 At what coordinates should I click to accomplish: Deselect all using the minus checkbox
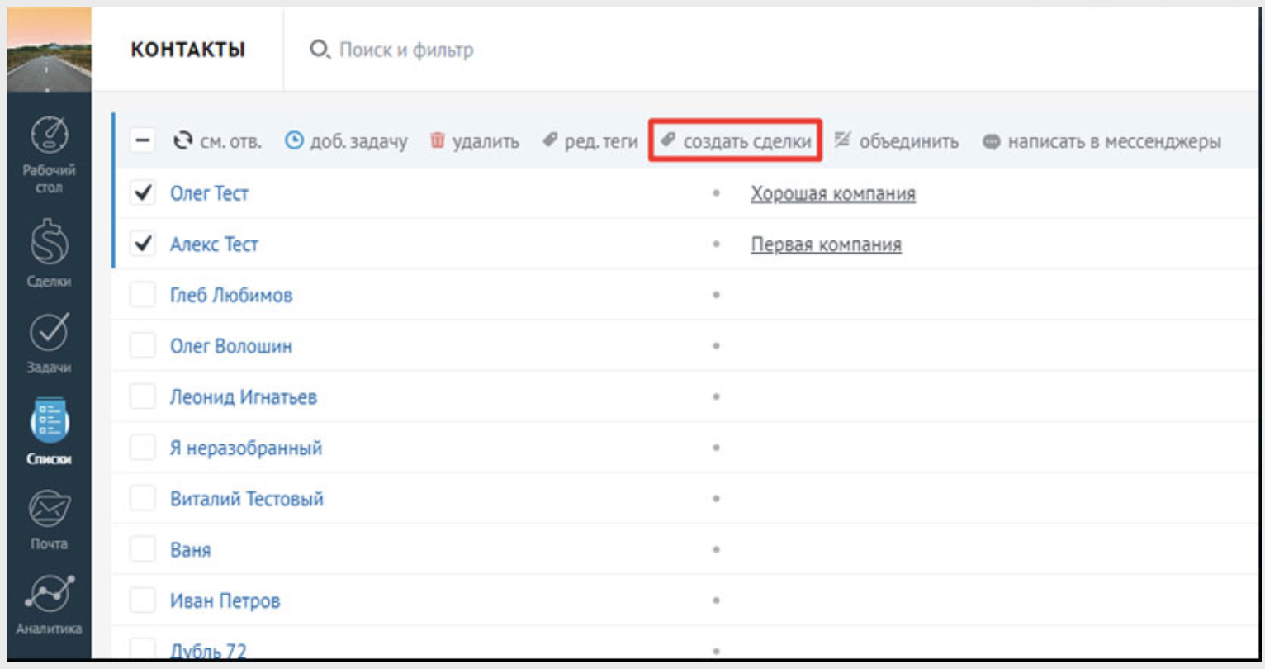(x=143, y=141)
